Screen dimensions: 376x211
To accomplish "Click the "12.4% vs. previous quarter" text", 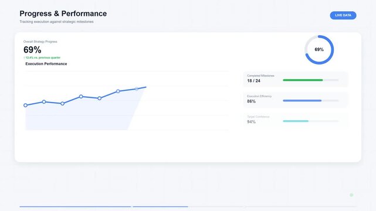I will 42,57.
